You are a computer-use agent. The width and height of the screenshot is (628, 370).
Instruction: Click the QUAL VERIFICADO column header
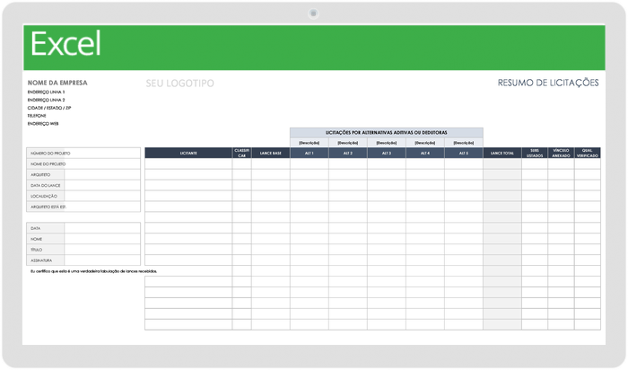pos(587,154)
